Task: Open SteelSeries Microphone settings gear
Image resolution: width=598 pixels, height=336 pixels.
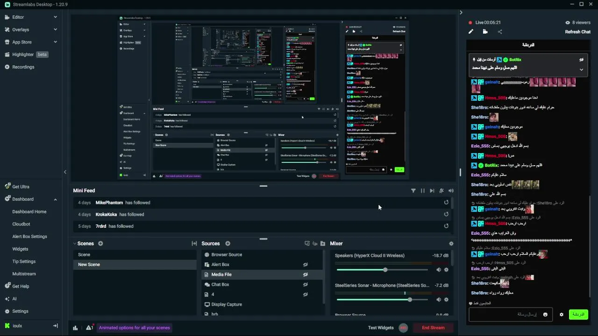Action: click(x=446, y=300)
